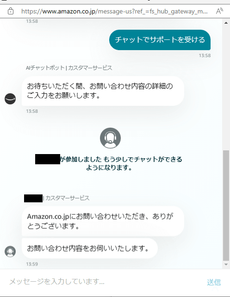The height and width of the screenshot is (297, 230).
Task: Click the AIチャットボット sender label
Action: pyautogui.click(x=69, y=68)
